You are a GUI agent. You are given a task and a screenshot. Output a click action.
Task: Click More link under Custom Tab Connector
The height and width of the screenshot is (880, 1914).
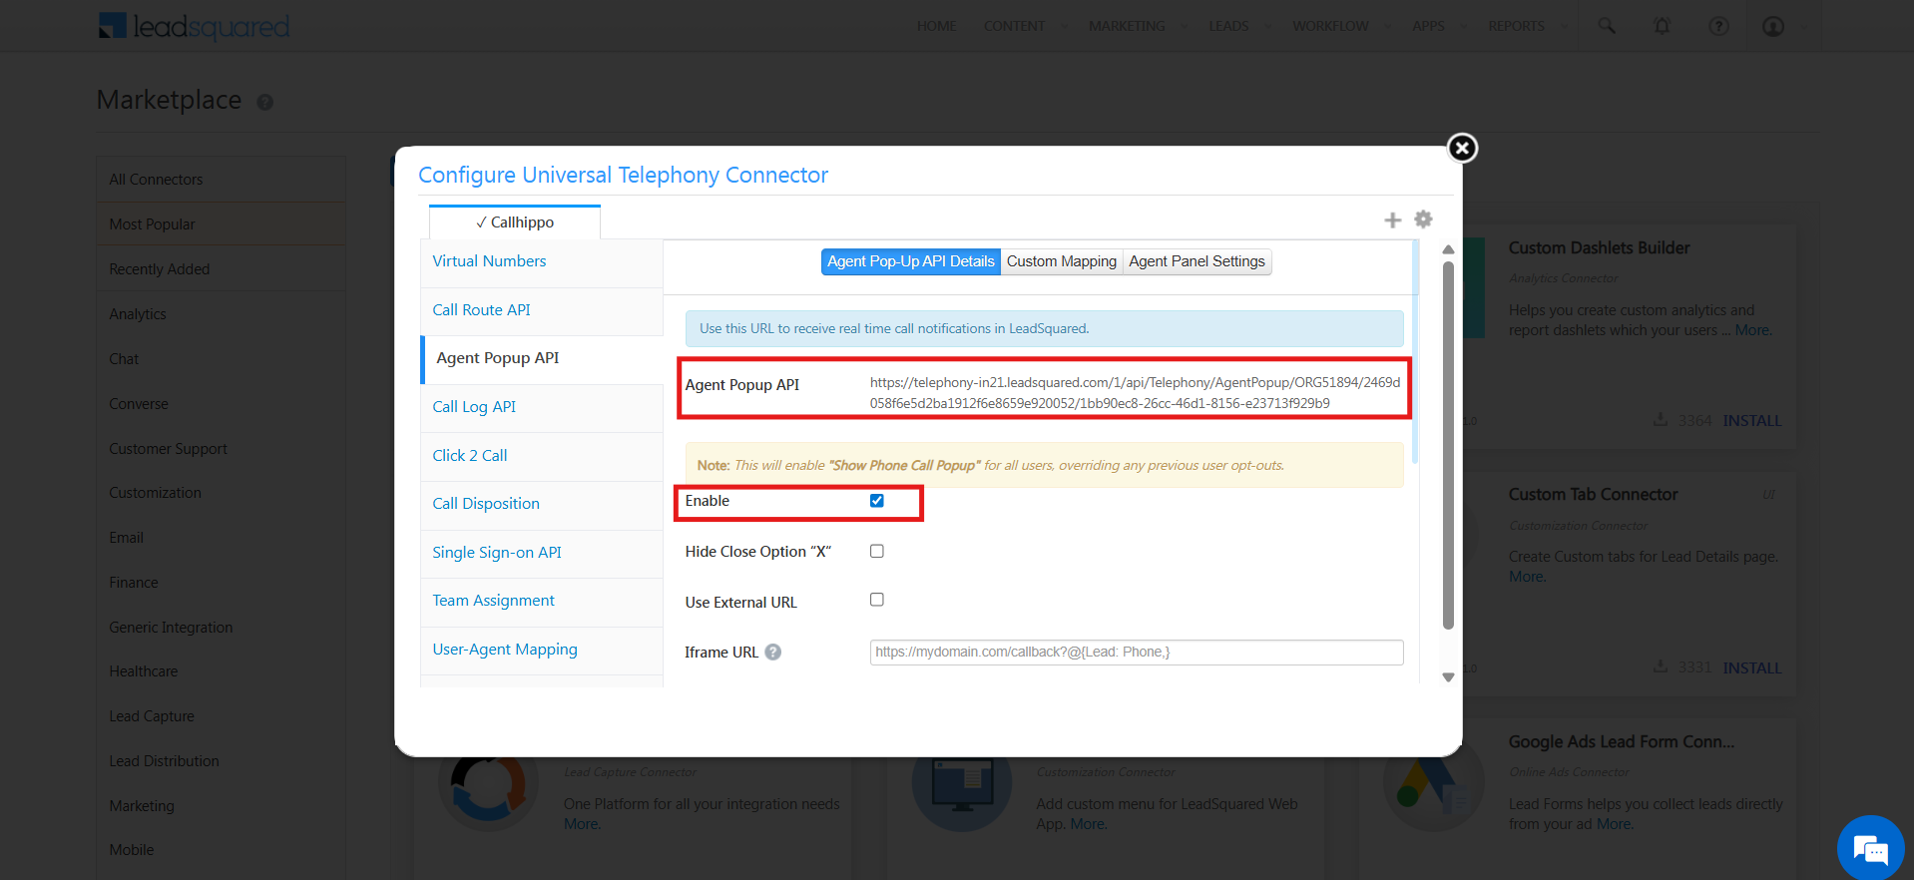pyautogui.click(x=1527, y=577)
